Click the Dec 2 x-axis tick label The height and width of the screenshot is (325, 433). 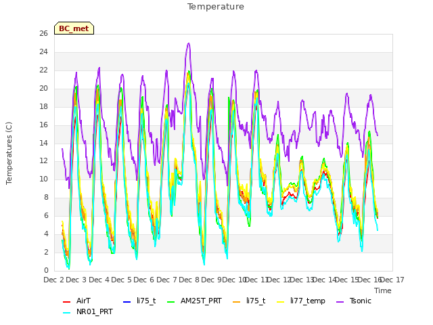[x=54, y=280]
